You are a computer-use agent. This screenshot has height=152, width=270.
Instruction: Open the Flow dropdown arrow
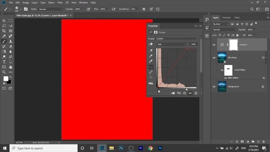(108, 9)
